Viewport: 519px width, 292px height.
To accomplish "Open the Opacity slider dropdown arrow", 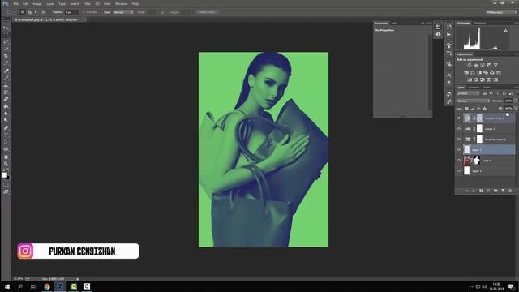I will [516, 101].
